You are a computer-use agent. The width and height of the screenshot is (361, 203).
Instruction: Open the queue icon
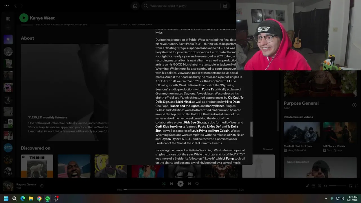pos(314,186)
